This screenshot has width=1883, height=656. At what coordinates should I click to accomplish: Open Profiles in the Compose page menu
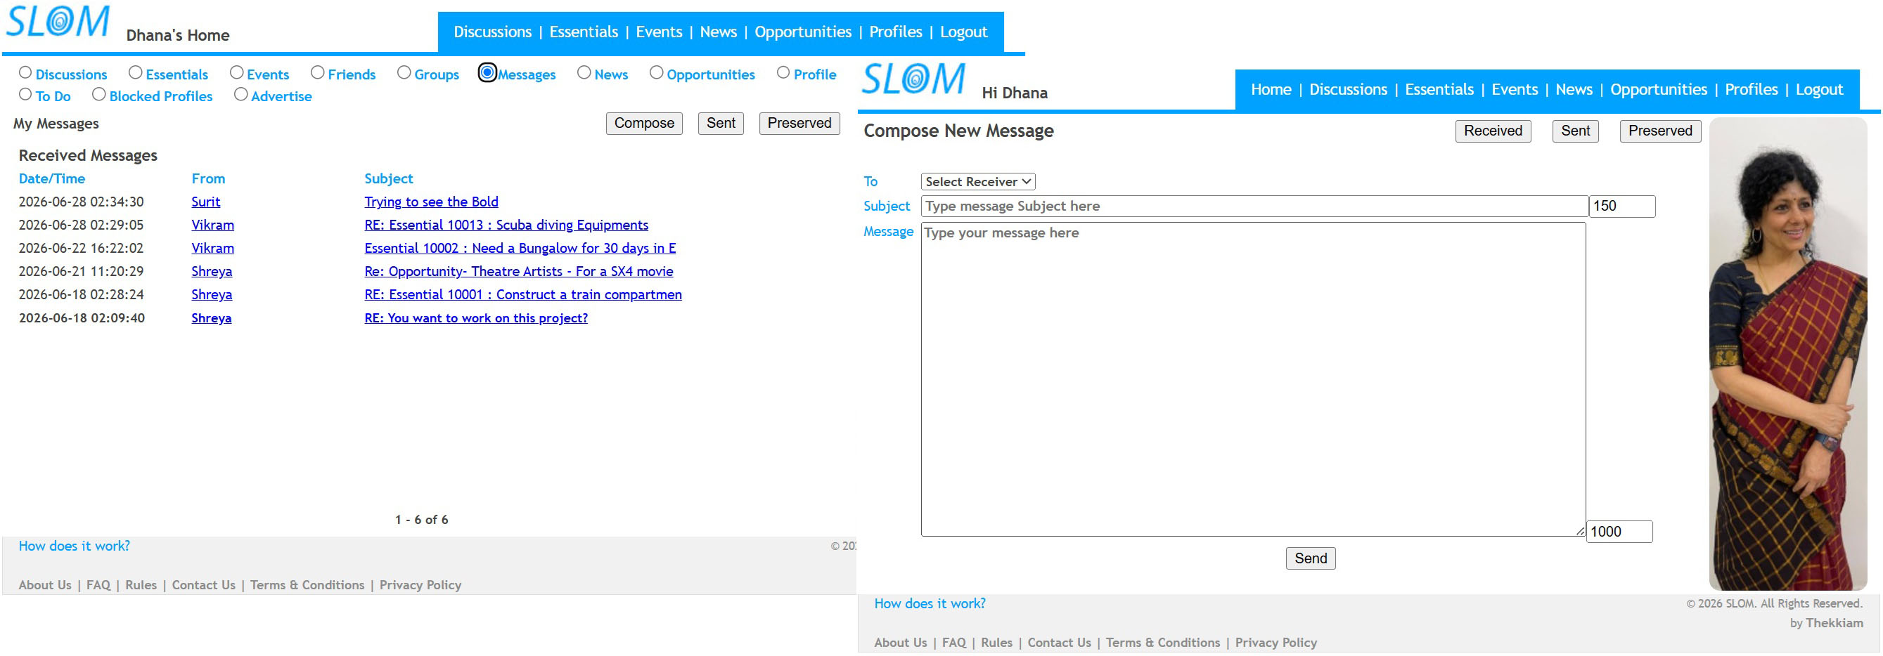point(1752,90)
